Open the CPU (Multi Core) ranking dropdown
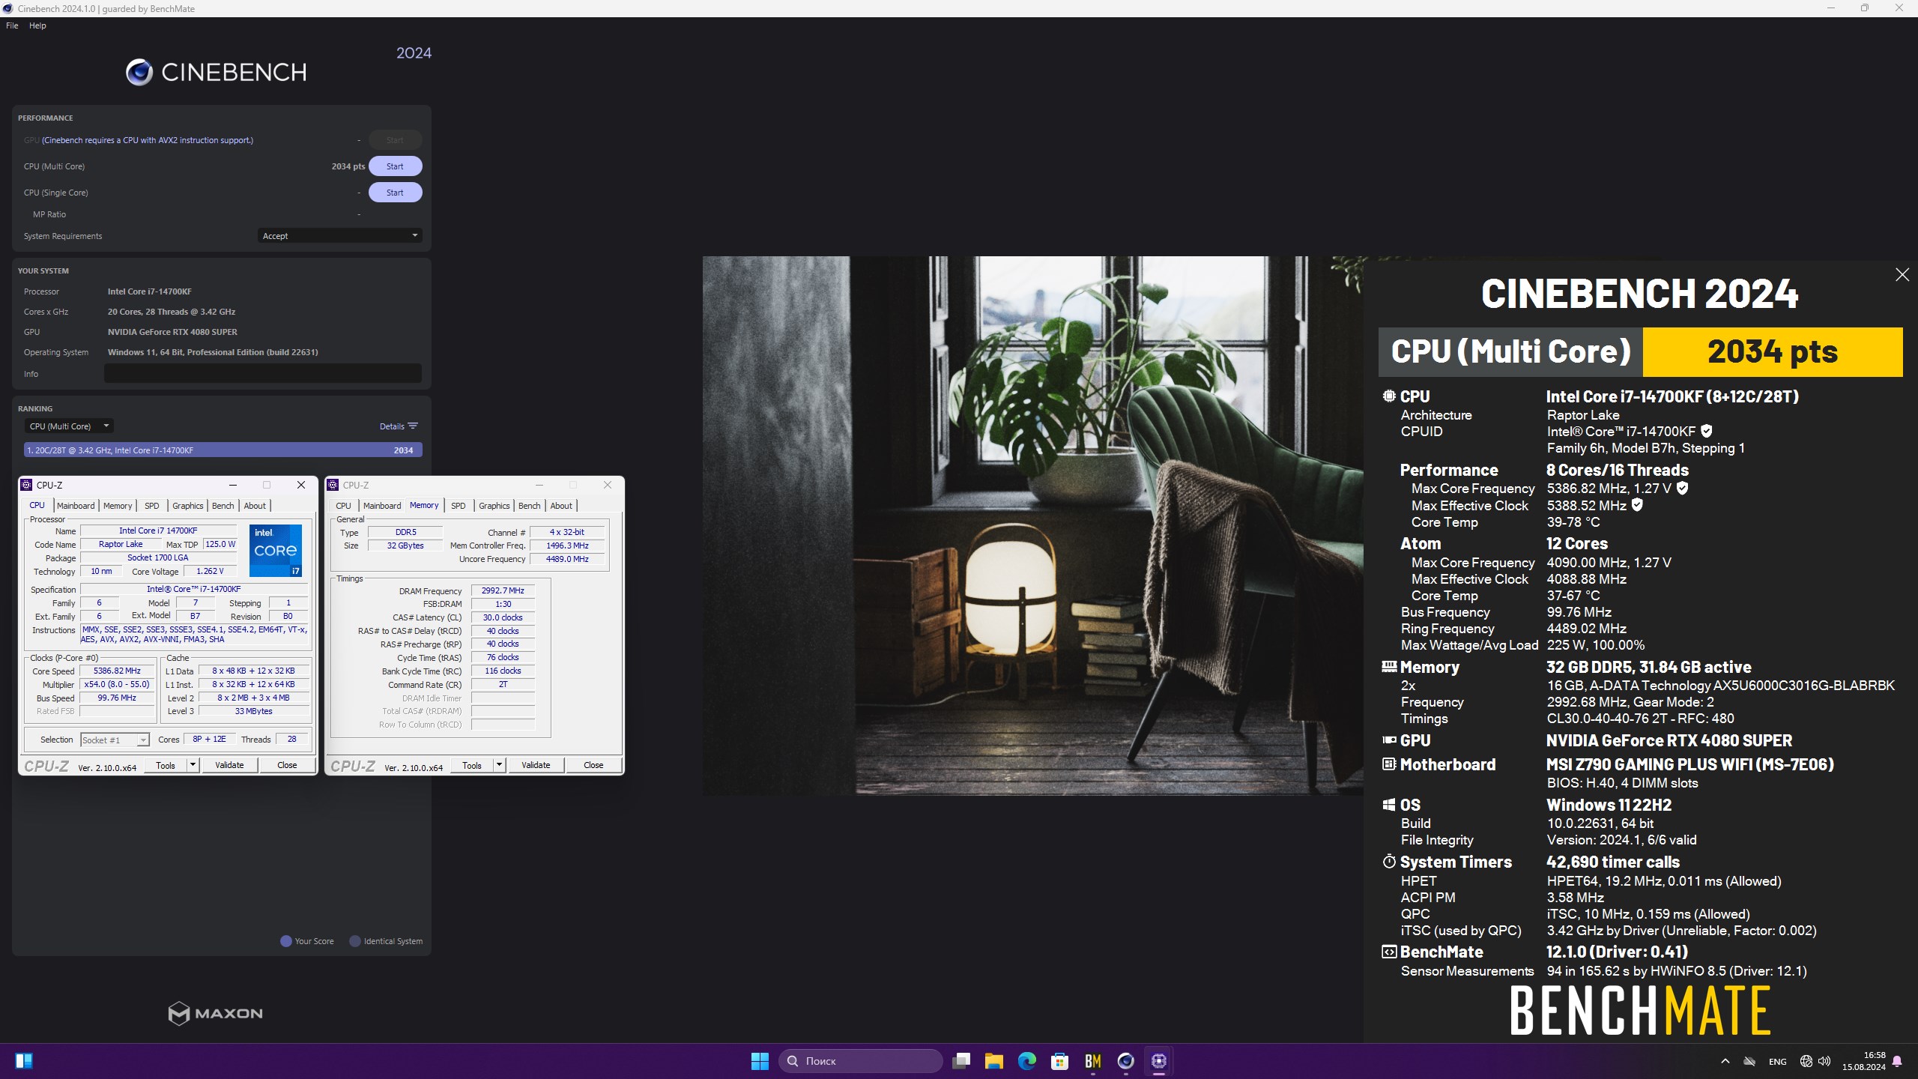Screen dimensions: 1918x1079 [x=69, y=426]
